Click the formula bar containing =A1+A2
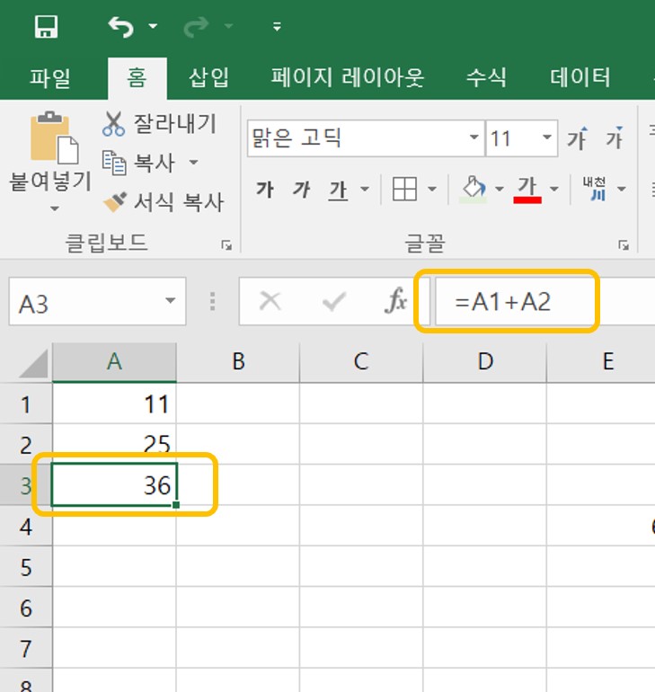 [x=544, y=302]
